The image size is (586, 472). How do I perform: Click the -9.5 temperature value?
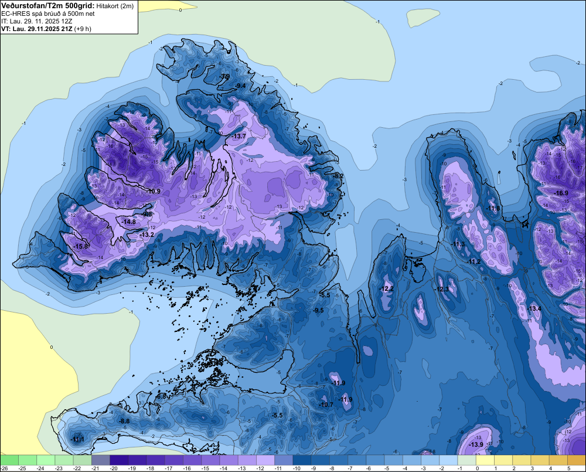318,310
